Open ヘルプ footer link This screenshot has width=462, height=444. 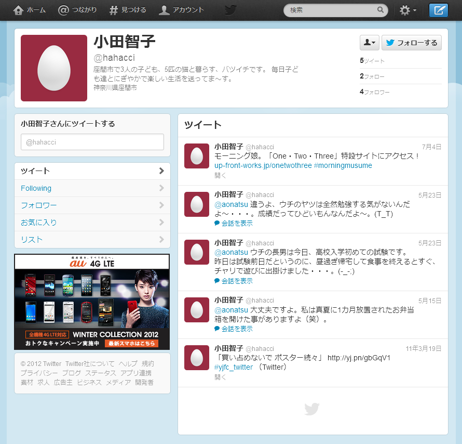click(128, 364)
